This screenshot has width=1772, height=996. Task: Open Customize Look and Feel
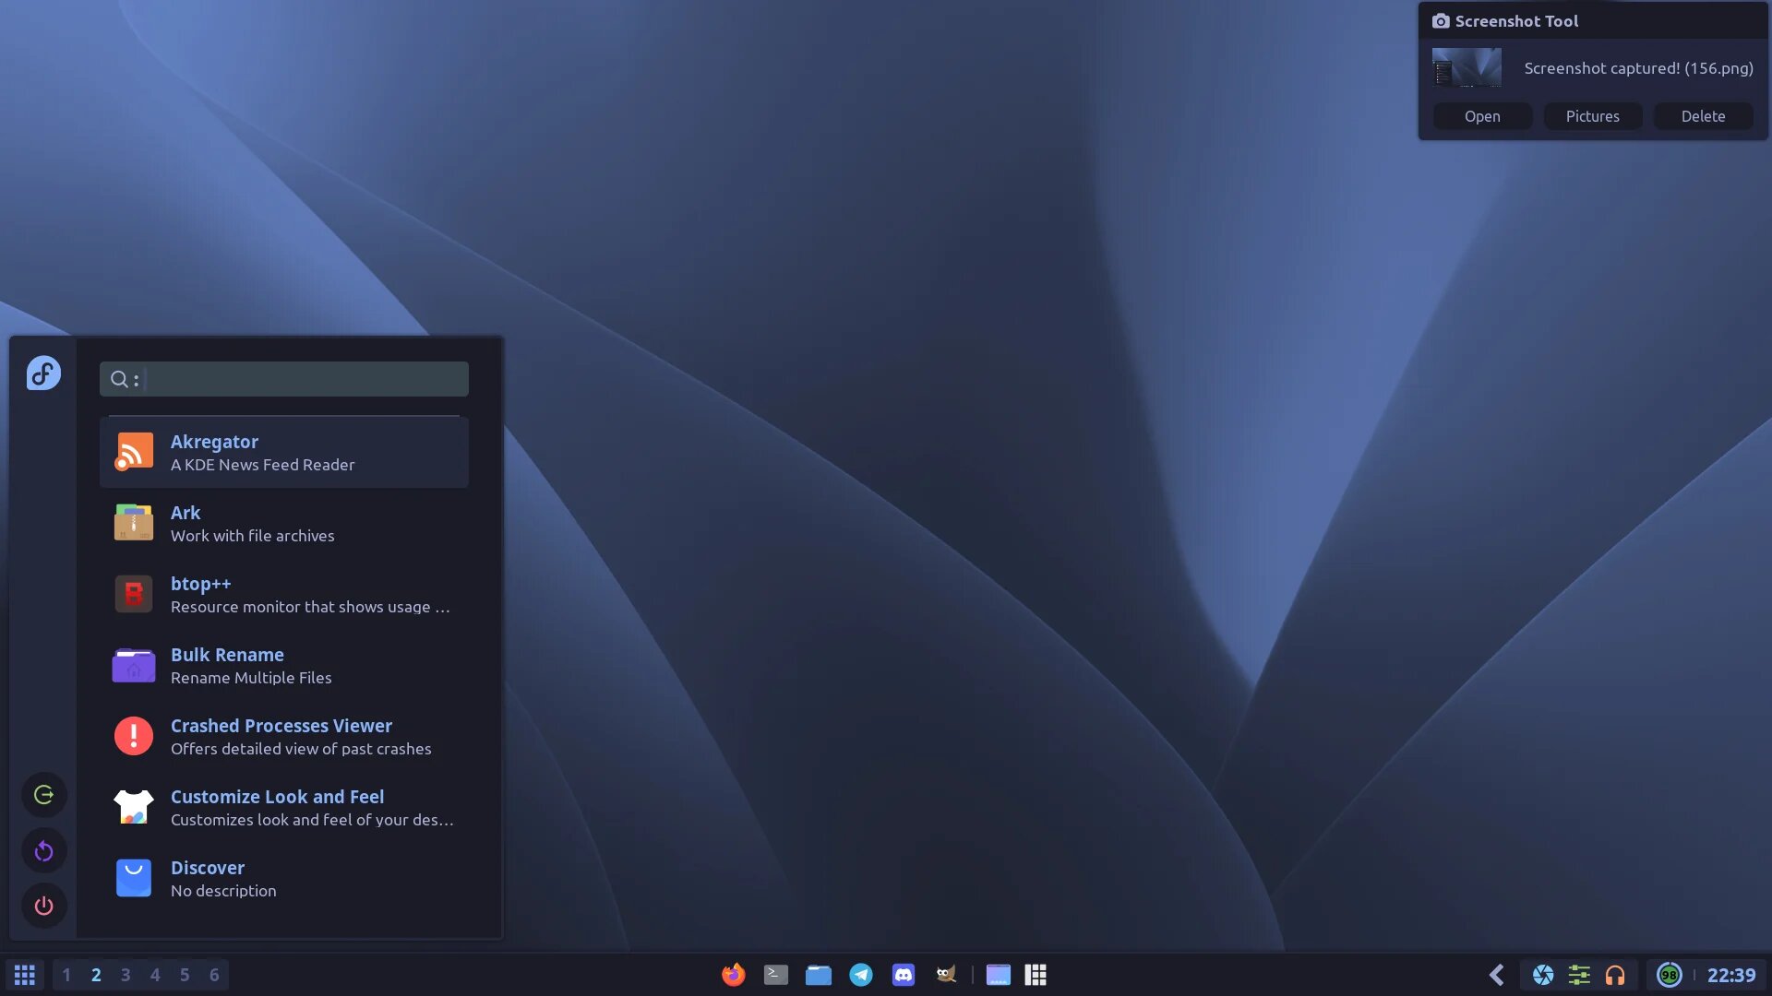(284, 808)
